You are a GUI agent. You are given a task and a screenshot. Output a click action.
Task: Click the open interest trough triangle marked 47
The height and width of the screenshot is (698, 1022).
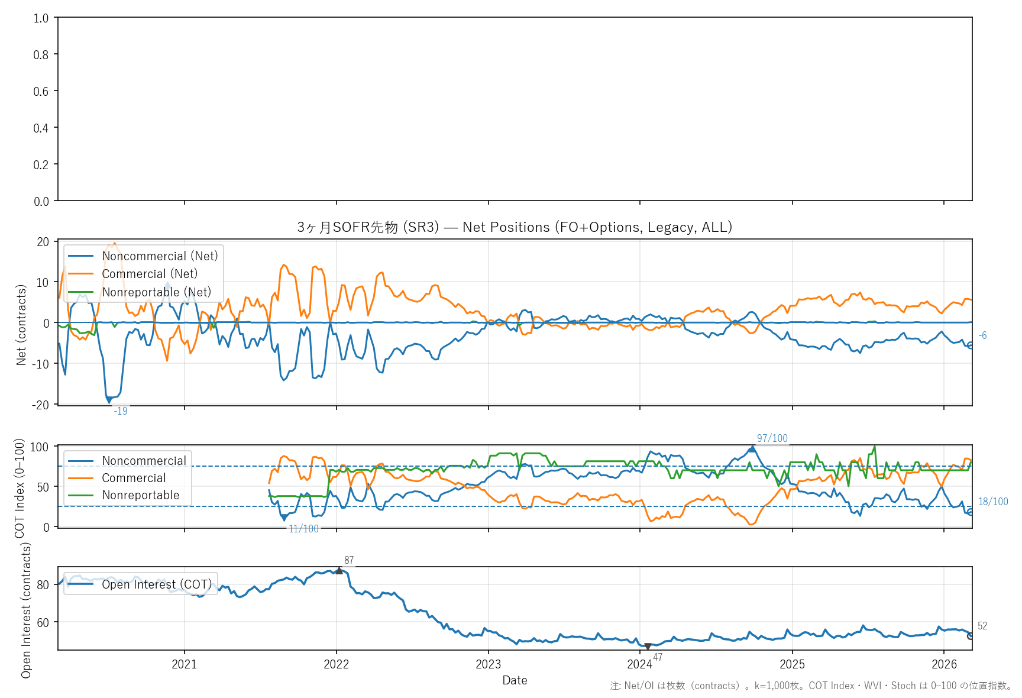click(648, 647)
